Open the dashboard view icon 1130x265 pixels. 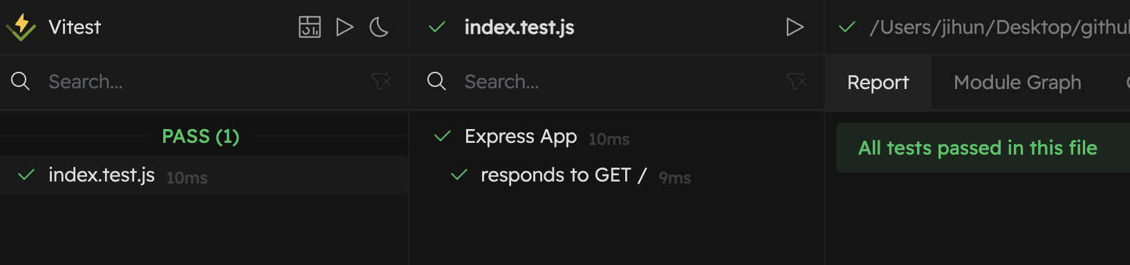coord(310,27)
